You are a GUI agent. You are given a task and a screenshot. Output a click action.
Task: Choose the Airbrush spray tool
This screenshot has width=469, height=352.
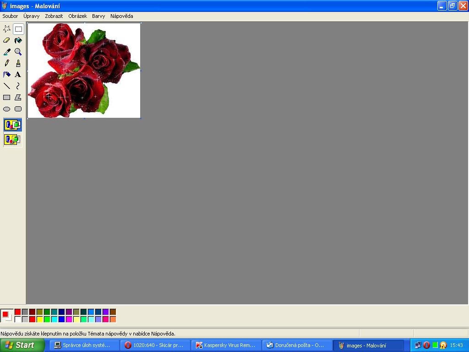[7, 74]
